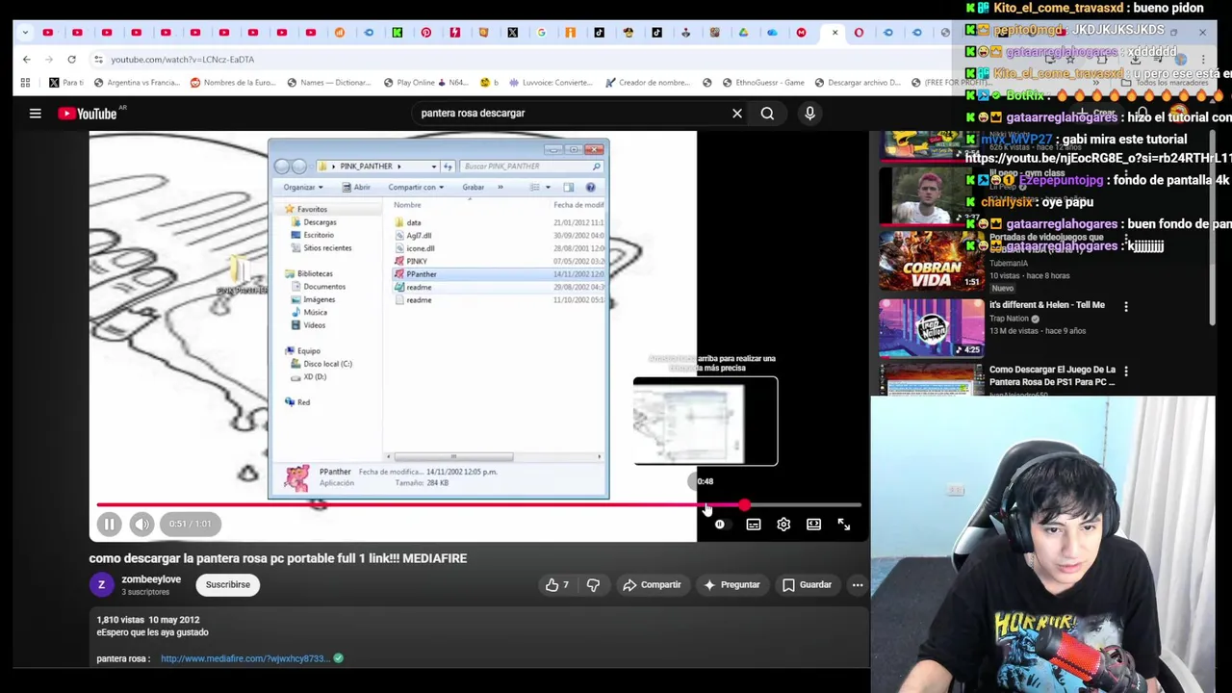This screenshot has height=693, width=1232.
Task: Open the "COBRAN VIDA" recommended video thumbnail
Action: [931, 262]
